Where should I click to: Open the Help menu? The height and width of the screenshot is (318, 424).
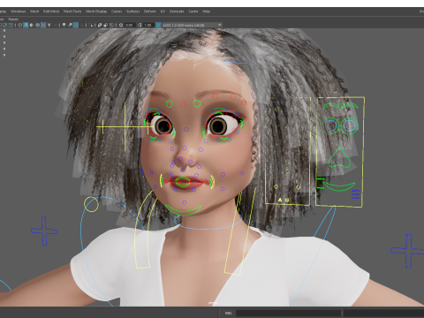point(206,11)
